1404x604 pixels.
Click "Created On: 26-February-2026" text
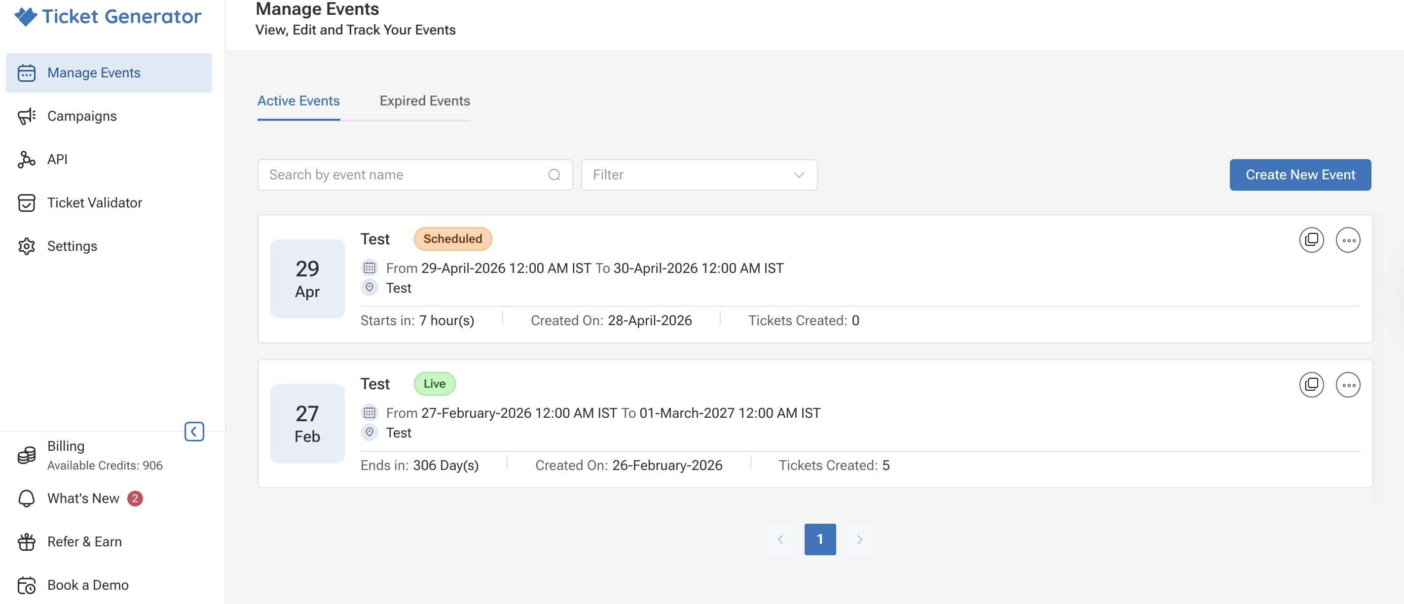click(x=628, y=465)
